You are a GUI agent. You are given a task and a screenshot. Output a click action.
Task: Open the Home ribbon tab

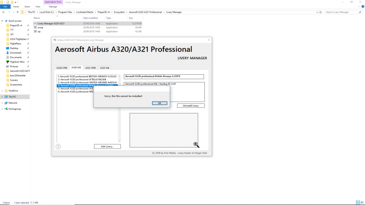tap(16, 6)
